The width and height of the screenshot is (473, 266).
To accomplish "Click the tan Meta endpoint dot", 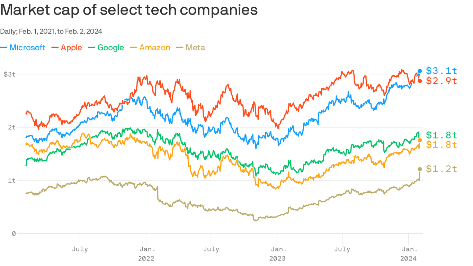I will click(420, 169).
